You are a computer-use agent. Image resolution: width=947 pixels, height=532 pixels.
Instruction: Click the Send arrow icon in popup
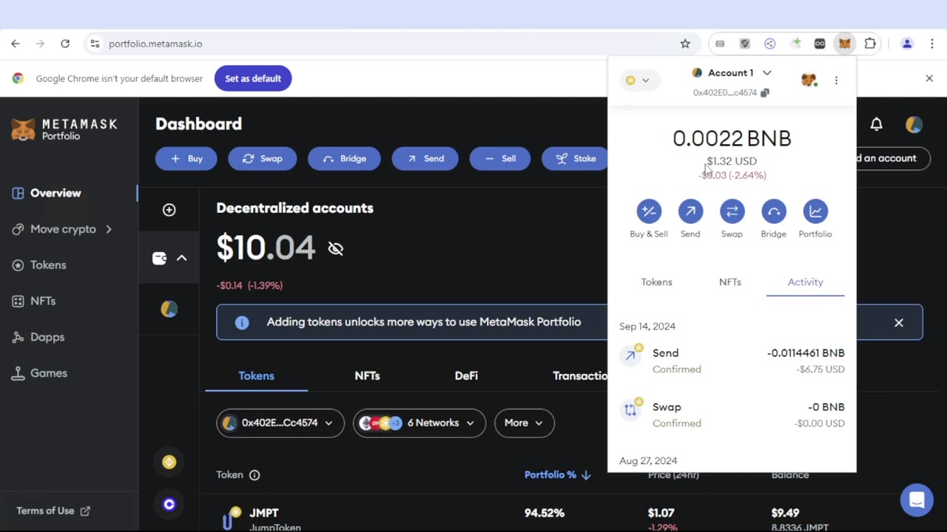pos(690,211)
